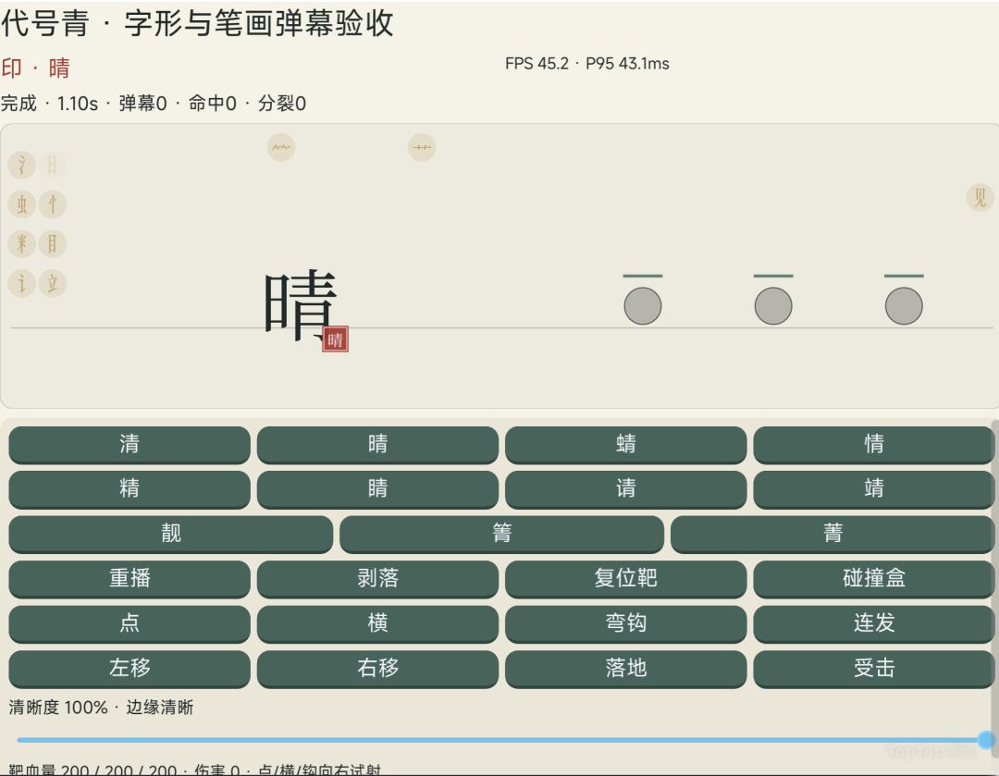Choose the 清 character button
Image resolution: width=999 pixels, height=776 pixels.
(x=129, y=444)
